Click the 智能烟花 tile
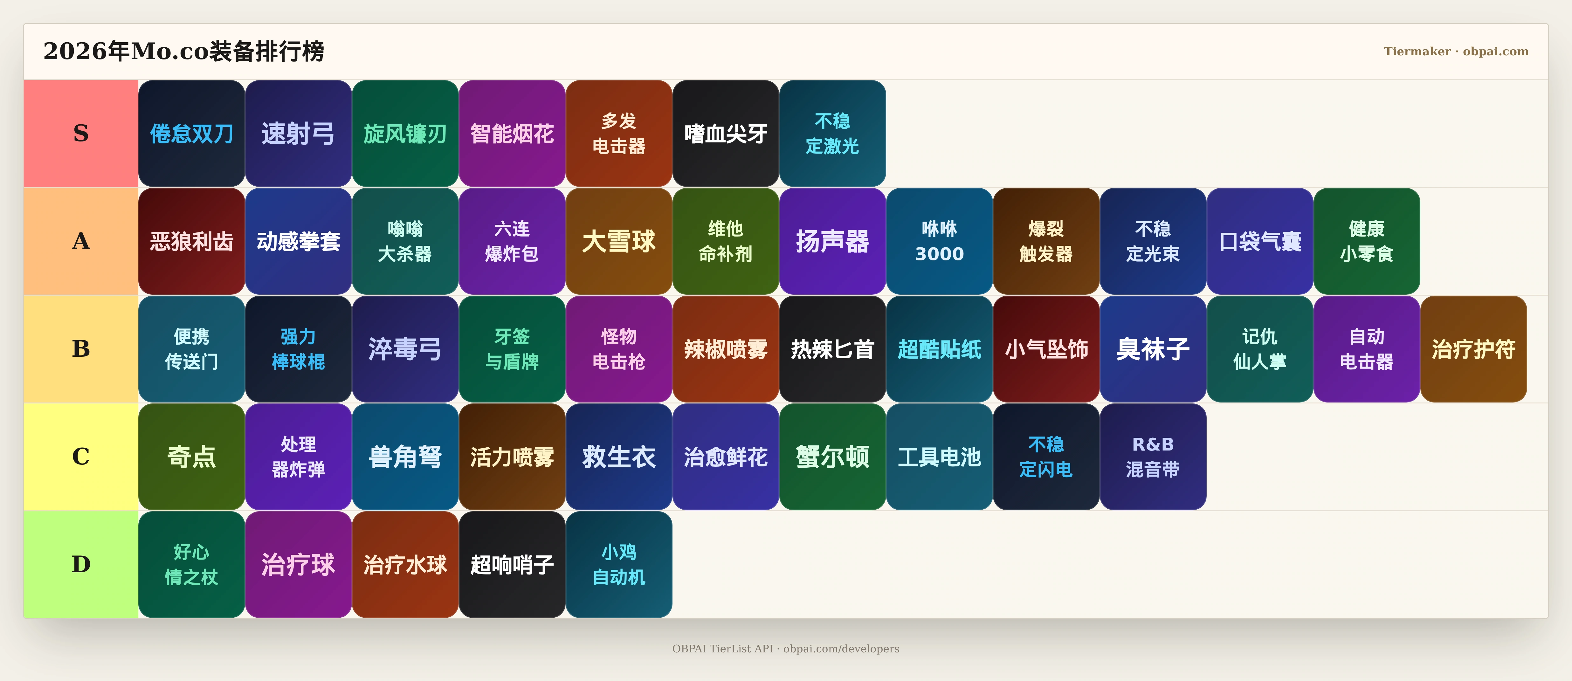 click(x=512, y=134)
